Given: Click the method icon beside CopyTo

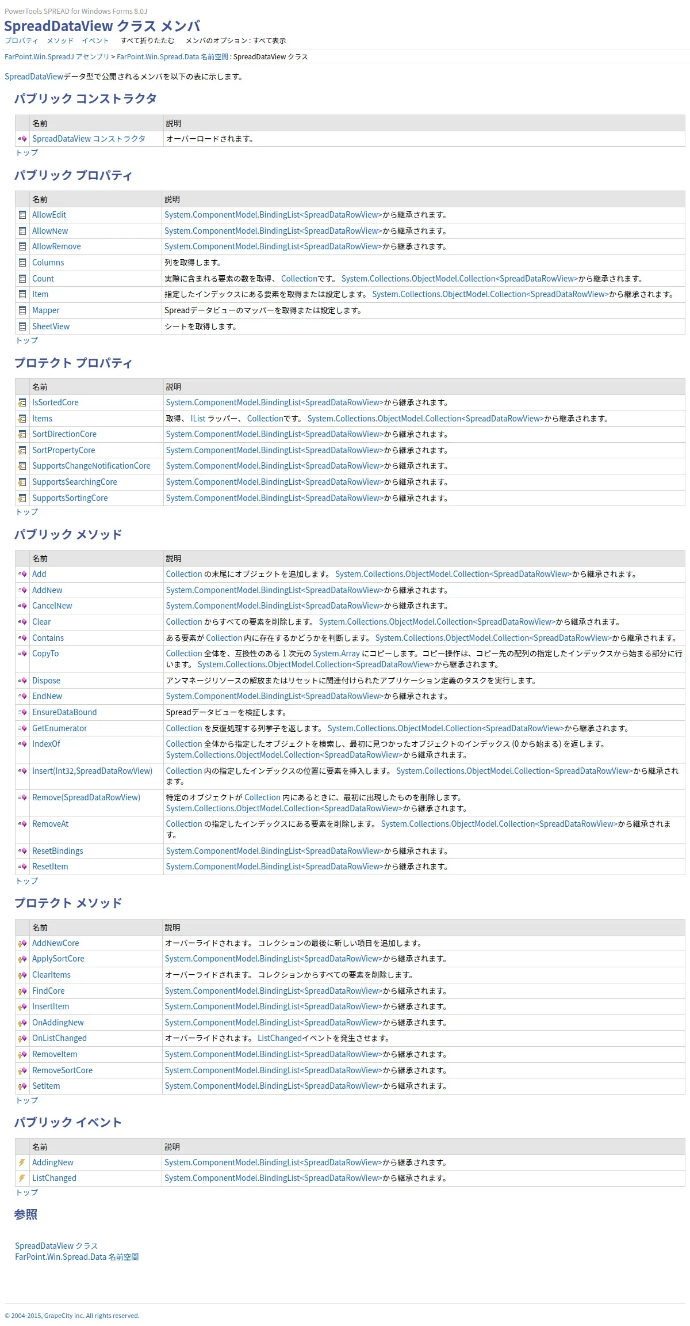Looking at the screenshot, I should click(x=22, y=653).
